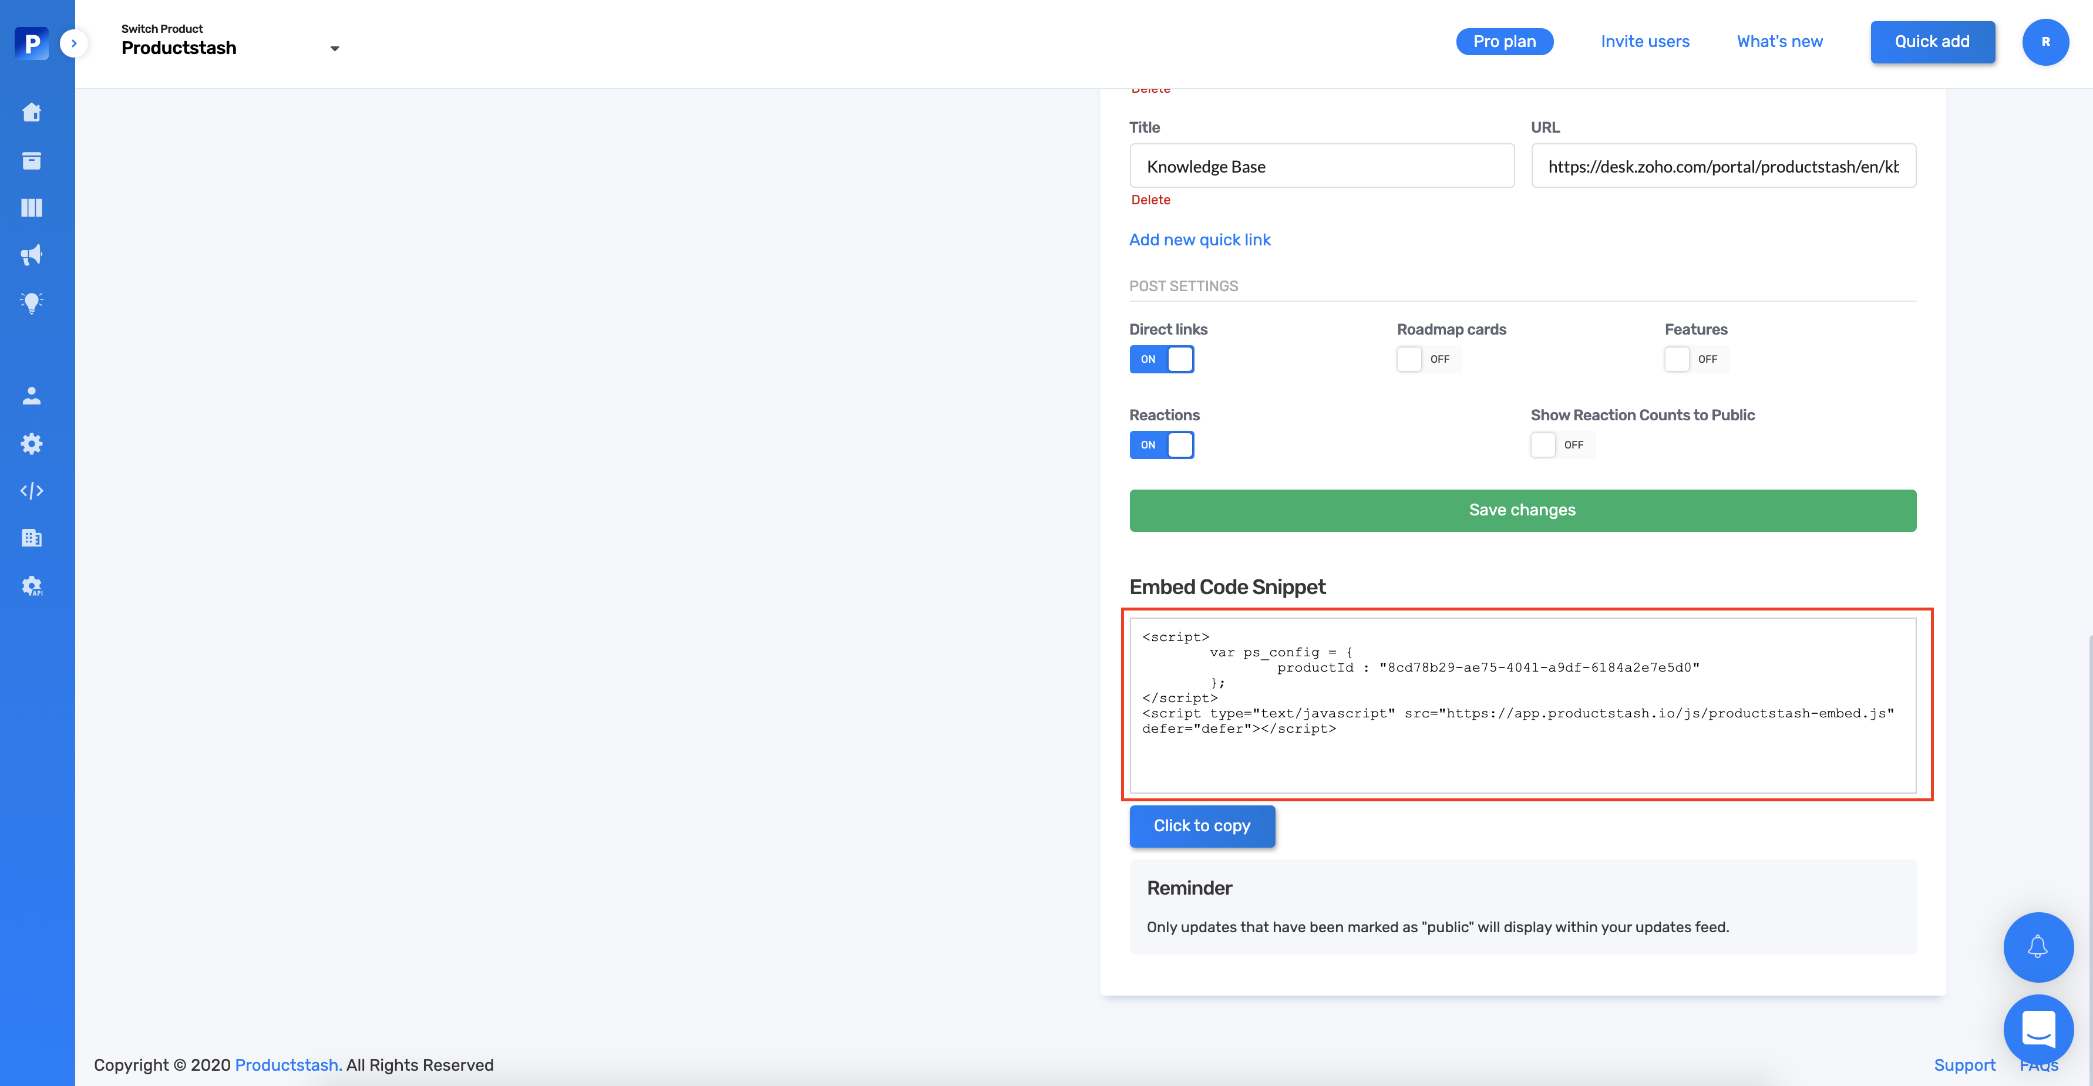
Task: Click the Knowledge Base title field
Action: pyautogui.click(x=1321, y=167)
